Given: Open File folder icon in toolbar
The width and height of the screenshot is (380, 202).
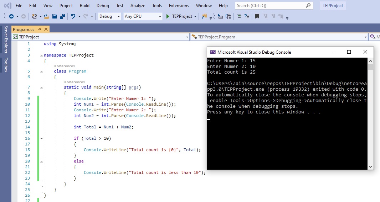Looking at the screenshot, I should coord(47,16).
